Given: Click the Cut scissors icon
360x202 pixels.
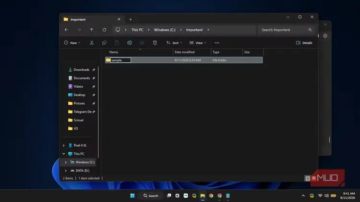Looking at the screenshot, I should click(92, 43).
